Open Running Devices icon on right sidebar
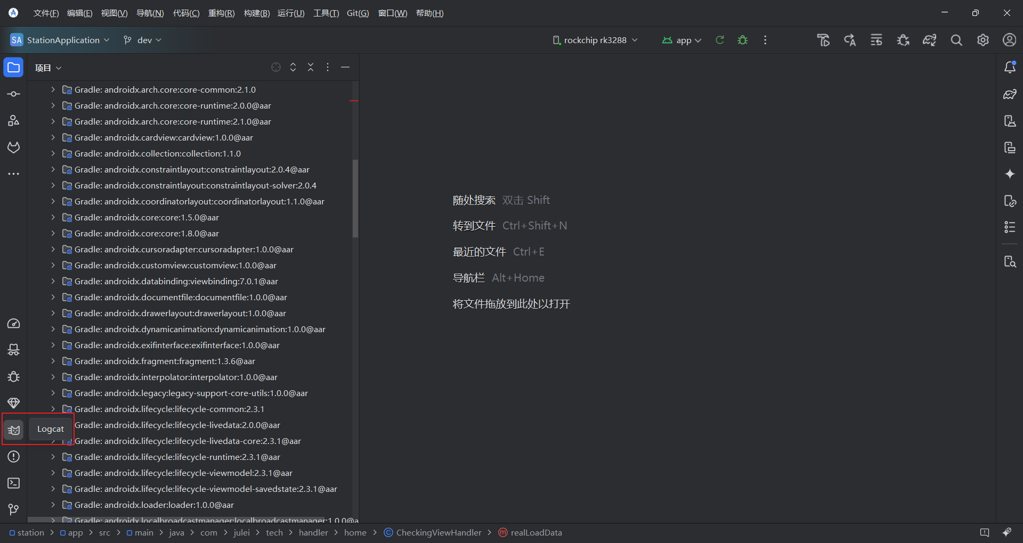 1010,147
